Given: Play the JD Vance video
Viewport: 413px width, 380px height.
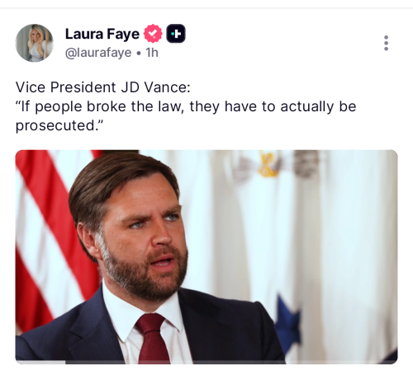Looking at the screenshot, I should point(206,257).
